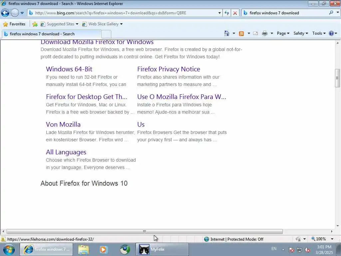341x256 pixels.
Task: Click the browser Back arrow button
Action: (x=5, y=13)
